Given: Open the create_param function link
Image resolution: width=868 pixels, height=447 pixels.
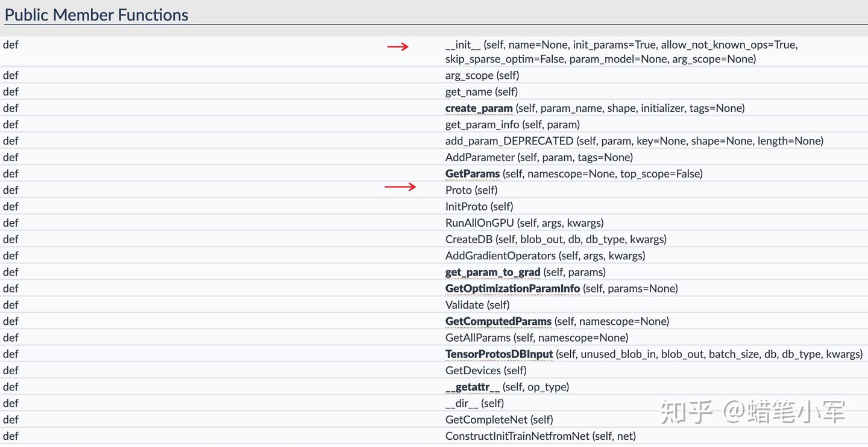Looking at the screenshot, I should pos(479,108).
